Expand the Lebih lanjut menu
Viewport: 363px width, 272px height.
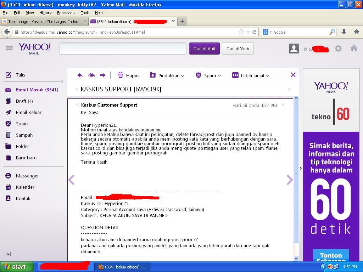point(251,75)
